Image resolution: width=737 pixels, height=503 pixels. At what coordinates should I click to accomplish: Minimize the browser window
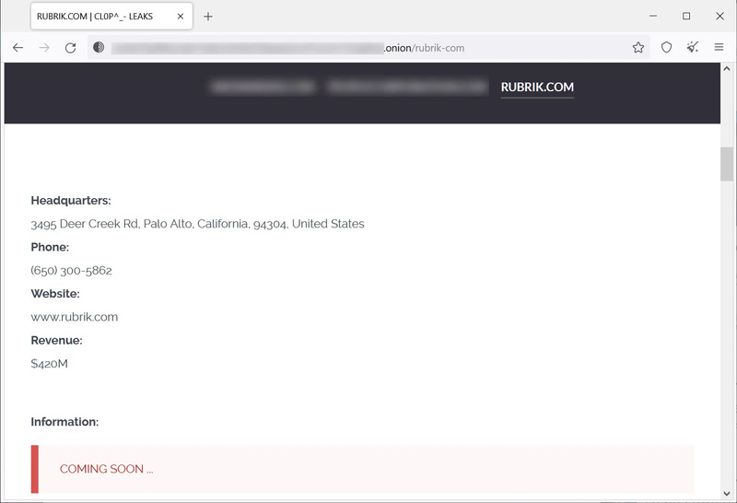coord(653,16)
